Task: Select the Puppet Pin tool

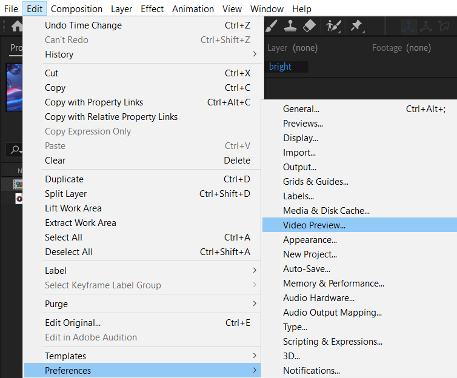Action: [x=357, y=26]
